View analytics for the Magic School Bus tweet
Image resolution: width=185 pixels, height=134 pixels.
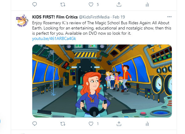click(147, 124)
